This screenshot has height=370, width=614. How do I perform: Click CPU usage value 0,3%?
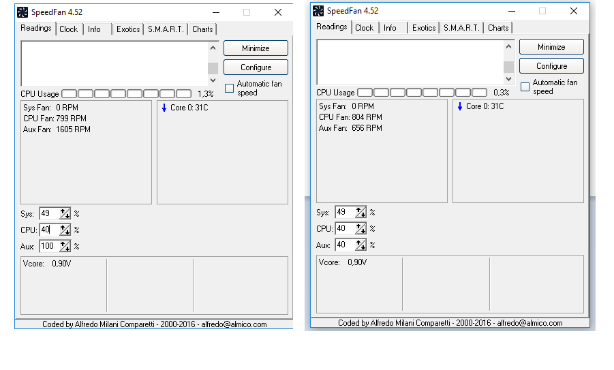tap(502, 93)
